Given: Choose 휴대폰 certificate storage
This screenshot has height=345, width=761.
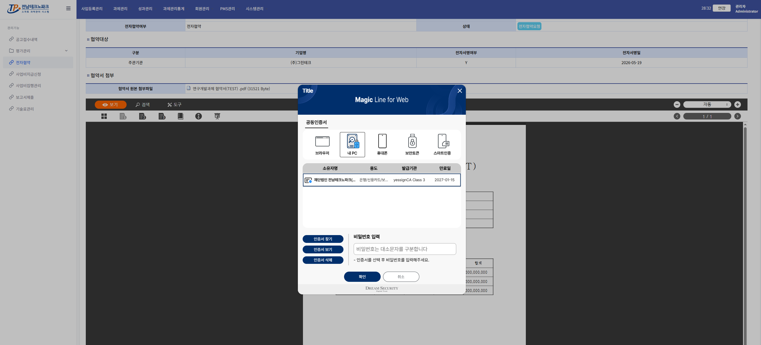Looking at the screenshot, I should 382,145.
